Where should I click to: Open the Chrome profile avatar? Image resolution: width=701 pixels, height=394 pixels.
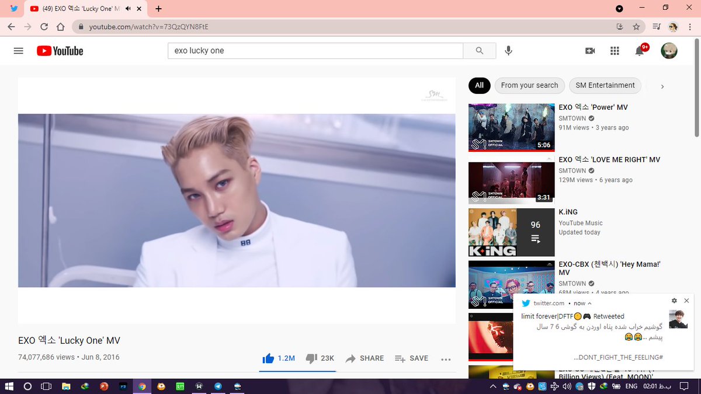[673, 27]
